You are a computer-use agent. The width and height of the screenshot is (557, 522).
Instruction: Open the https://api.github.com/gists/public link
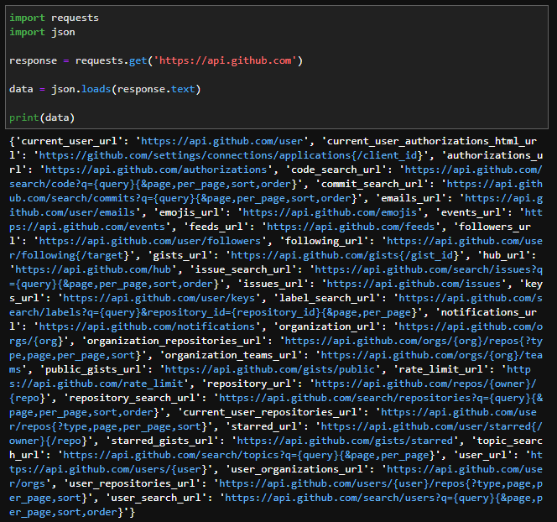tap(269, 369)
